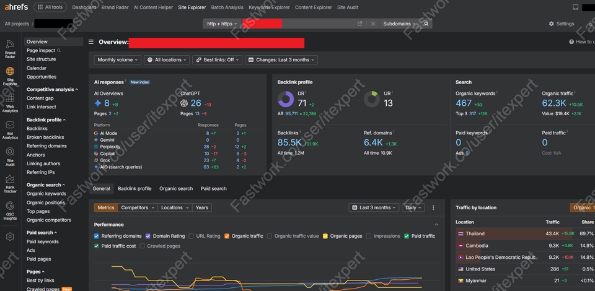Uncheck the Paid traffic checkbox
595x291 pixels.
(407, 236)
